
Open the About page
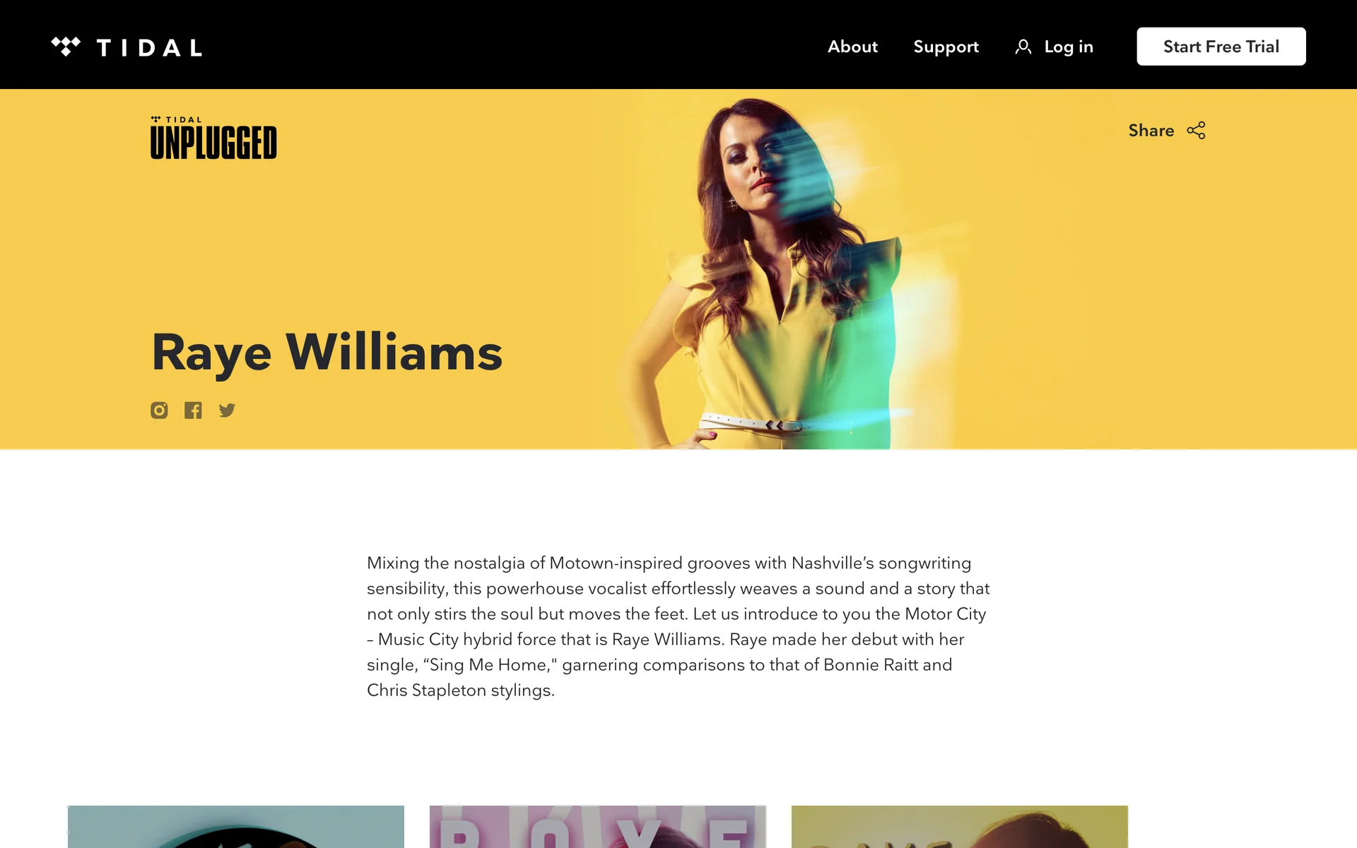pos(852,47)
